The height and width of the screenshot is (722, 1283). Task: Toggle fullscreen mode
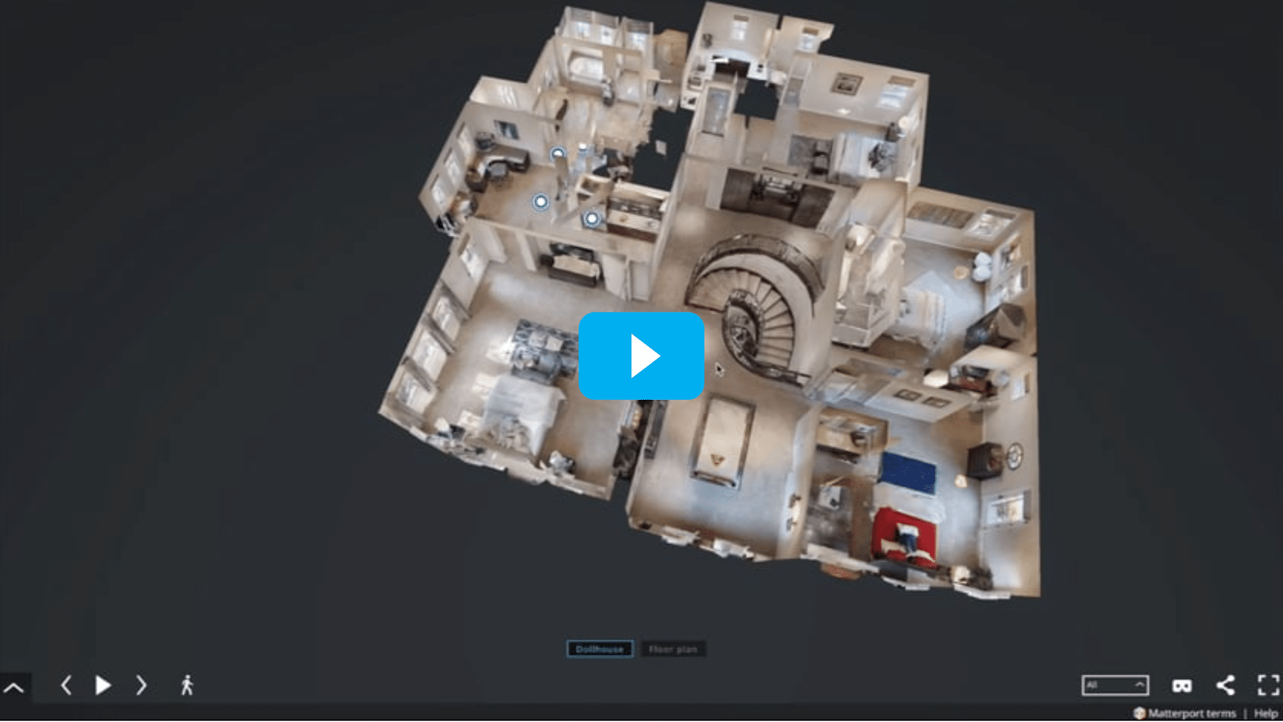click(1268, 685)
